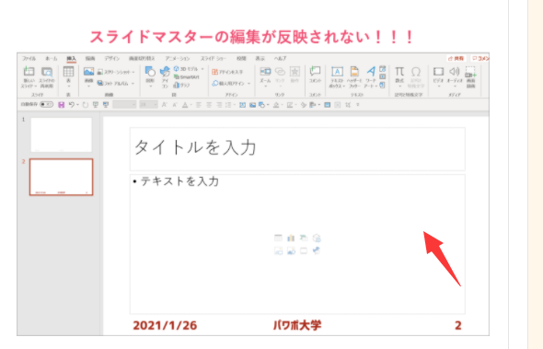This screenshot has width=543, height=349.
Task: Expand the Photo Album dropdown arrow
Action: pos(133,84)
